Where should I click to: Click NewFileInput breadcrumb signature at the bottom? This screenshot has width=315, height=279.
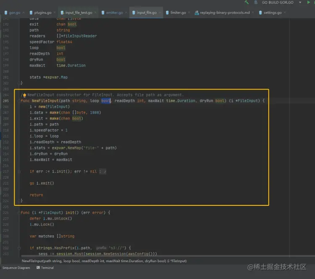104,261
